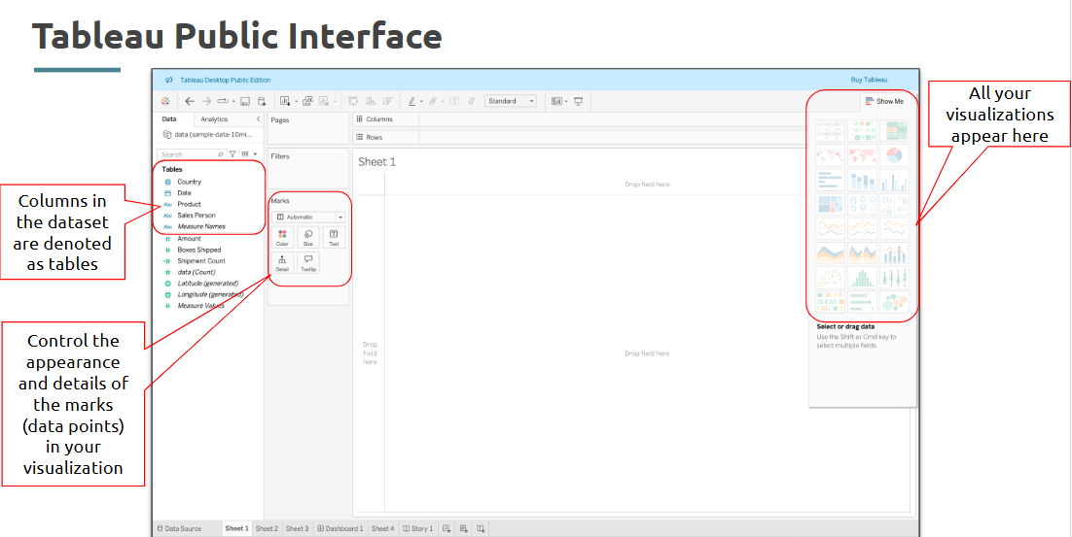The width and height of the screenshot is (1072, 537).
Task: Select the text table in Show Me
Action: [830, 131]
